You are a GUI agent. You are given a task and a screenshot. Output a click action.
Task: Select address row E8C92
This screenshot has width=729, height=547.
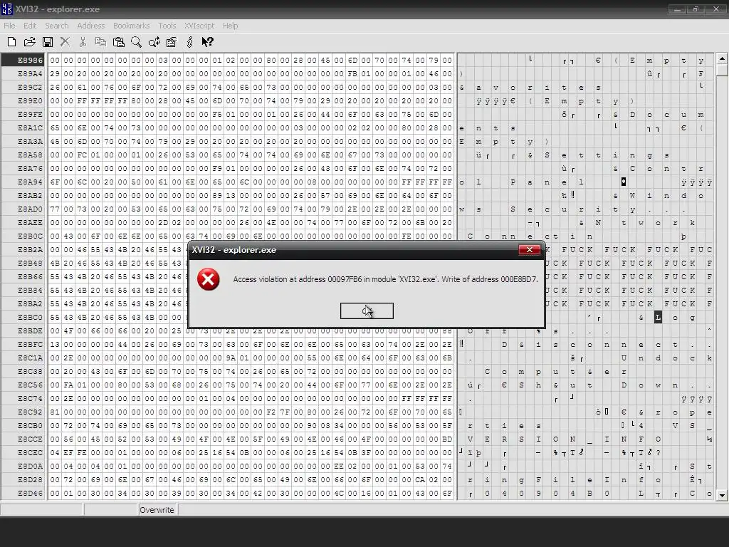click(x=24, y=412)
